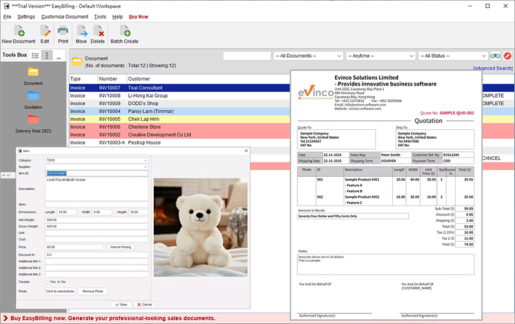This screenshot has width=515, height=324.
Task: Click the Batch Create toolbar icon
Action: tap(124, 34)
